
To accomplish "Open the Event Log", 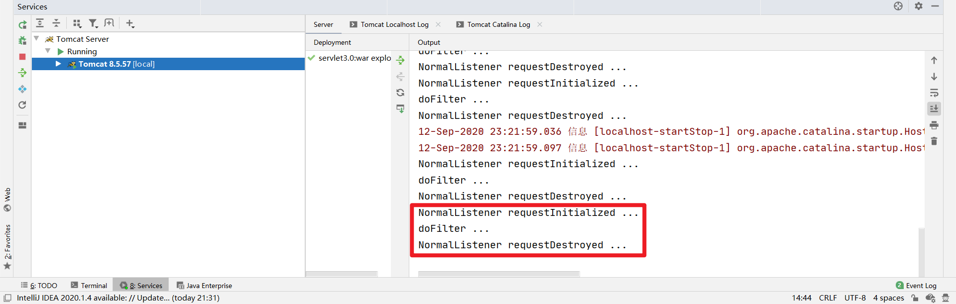I will click(916, 286).
